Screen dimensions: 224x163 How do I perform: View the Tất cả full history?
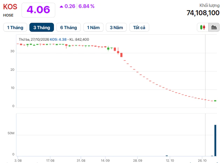(139, 27)
